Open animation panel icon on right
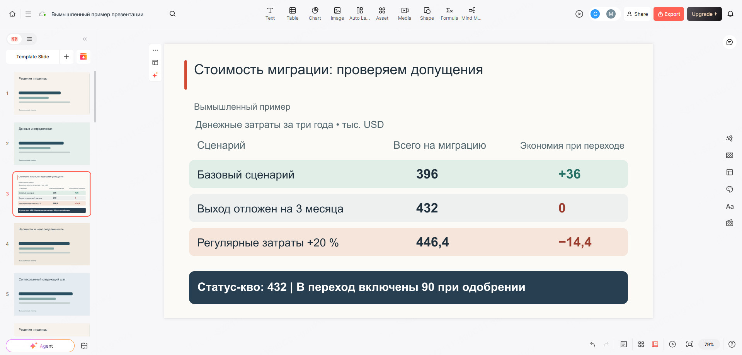This screenshot has height=355, width=742. click(x=730, y=138)
